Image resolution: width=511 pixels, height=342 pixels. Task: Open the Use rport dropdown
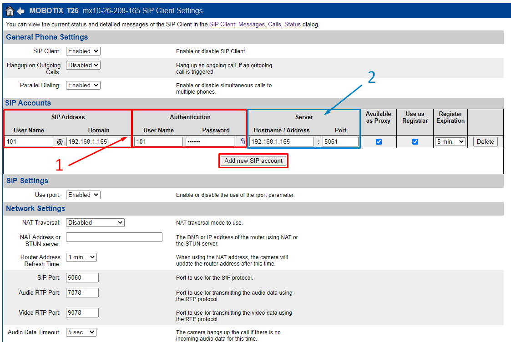tap(83, 195)
